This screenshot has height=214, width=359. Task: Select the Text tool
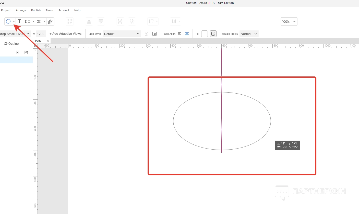click(19, 21)
